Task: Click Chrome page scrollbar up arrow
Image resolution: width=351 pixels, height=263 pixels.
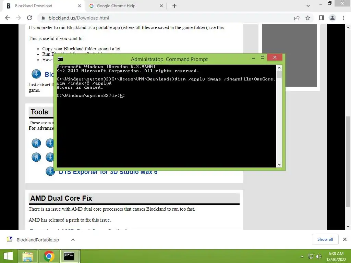Action: click(348, 27)
